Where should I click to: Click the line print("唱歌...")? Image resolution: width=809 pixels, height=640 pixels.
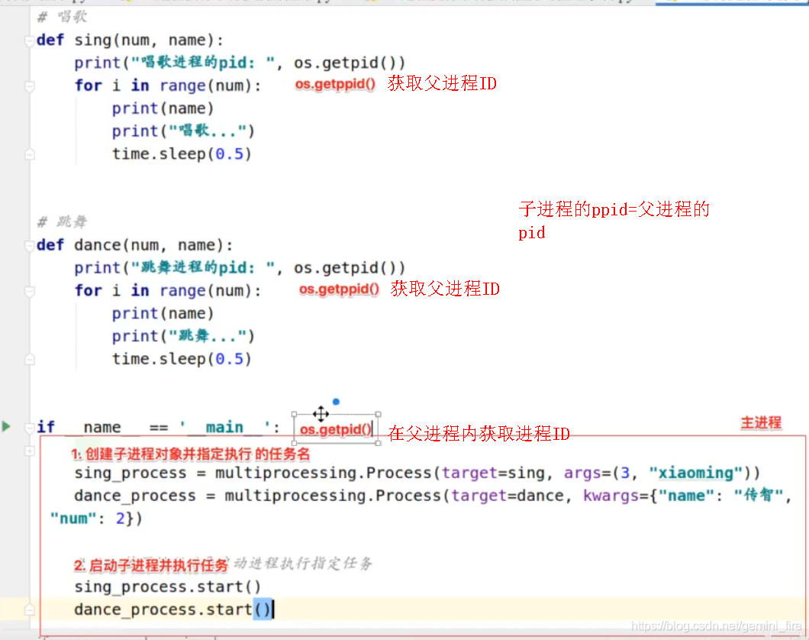183,131
